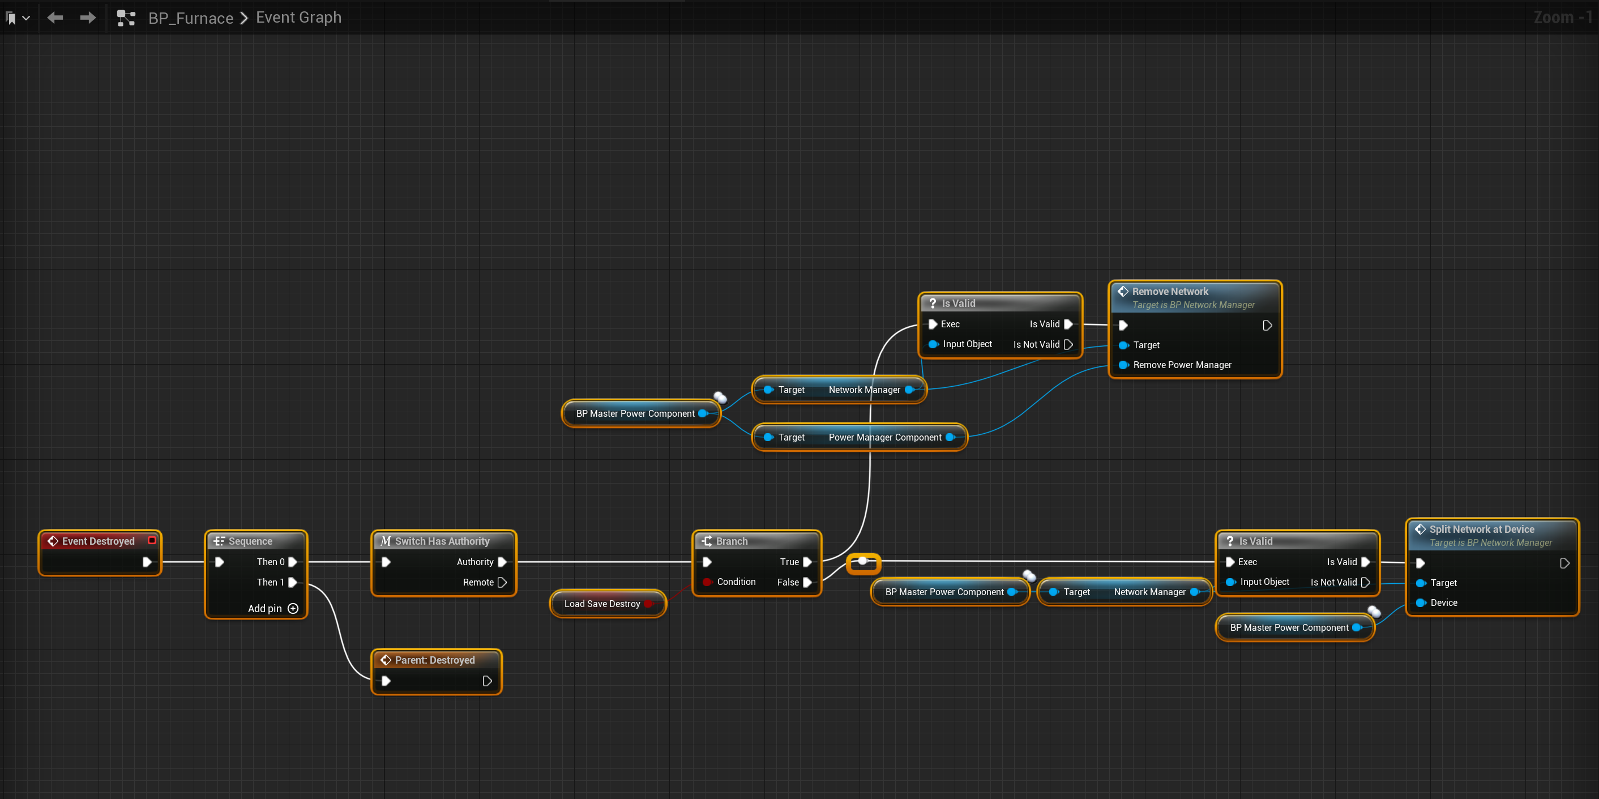Image resolution: width=1599 pixels, height=799 pixels.
Task: Click the Branch node icon
Action: 707,541
